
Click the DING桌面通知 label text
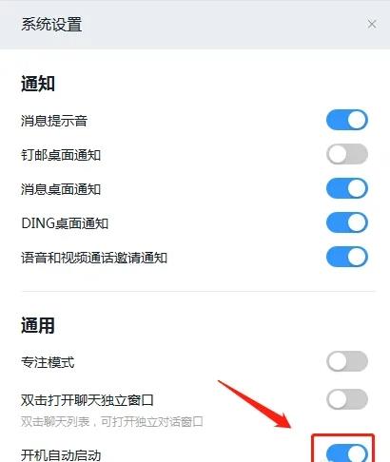65,223
